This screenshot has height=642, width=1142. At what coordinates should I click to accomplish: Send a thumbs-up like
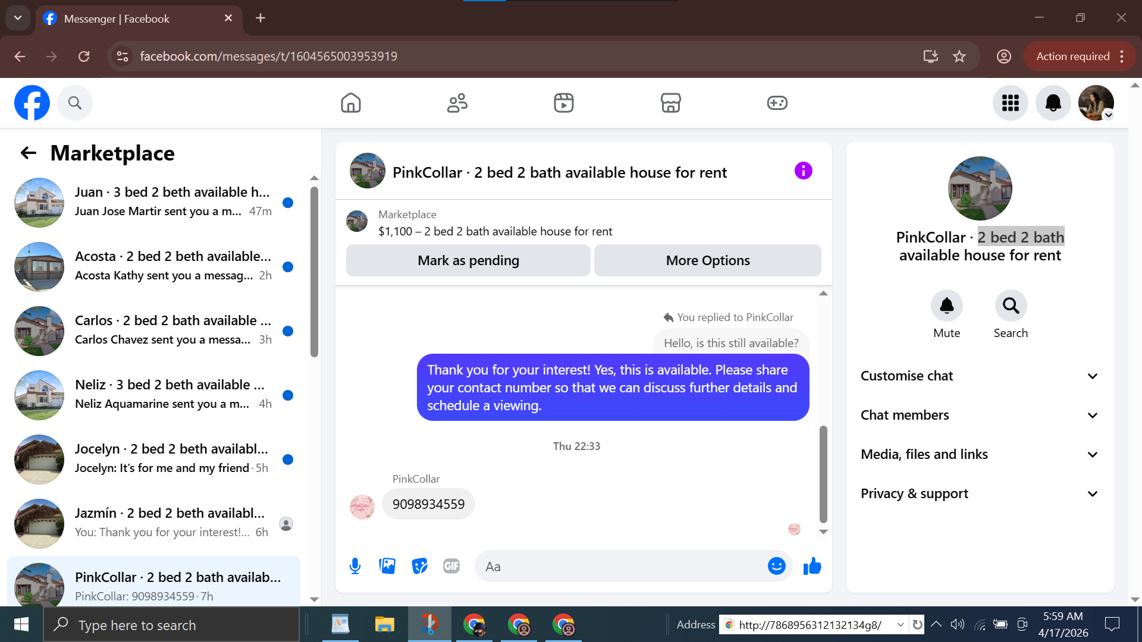[x=812, y=566]
